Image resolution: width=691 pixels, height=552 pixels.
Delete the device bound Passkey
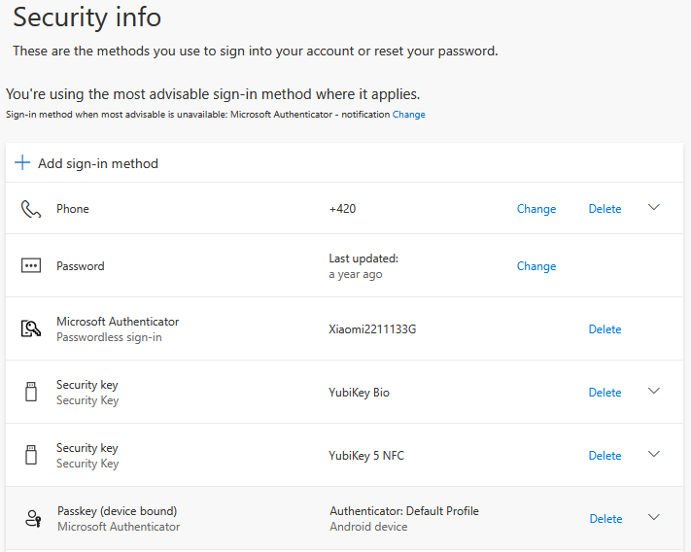click(x=605, y=519)
